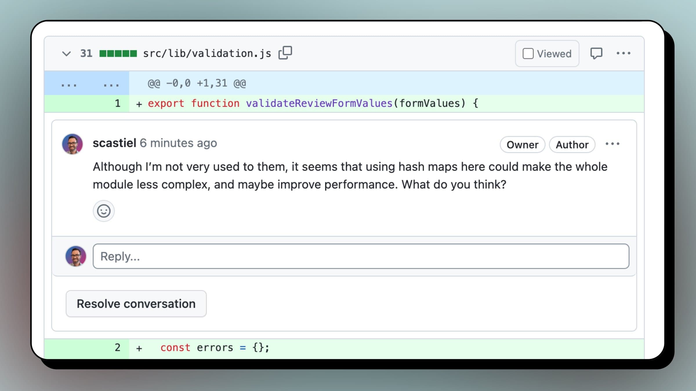This screenshot has width=696, height=391.
Task: Click avatar beside the Reply field
Action: tap(76, 256)
